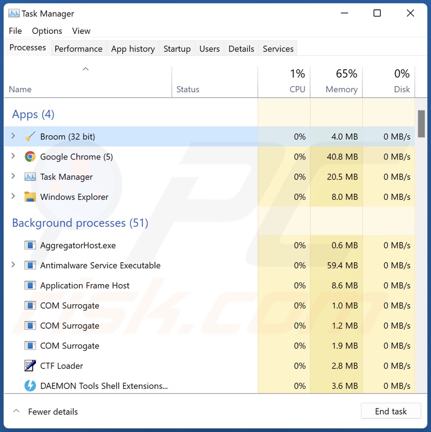Close the Task Manager window
The height and width of the screenshot is (432, 431).
coord(410,13)
